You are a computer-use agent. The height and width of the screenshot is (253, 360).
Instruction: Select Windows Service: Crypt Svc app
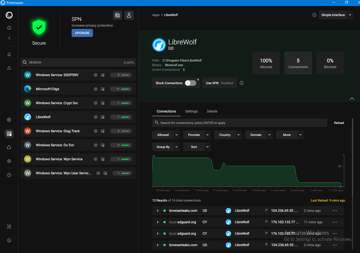(78, 103)
